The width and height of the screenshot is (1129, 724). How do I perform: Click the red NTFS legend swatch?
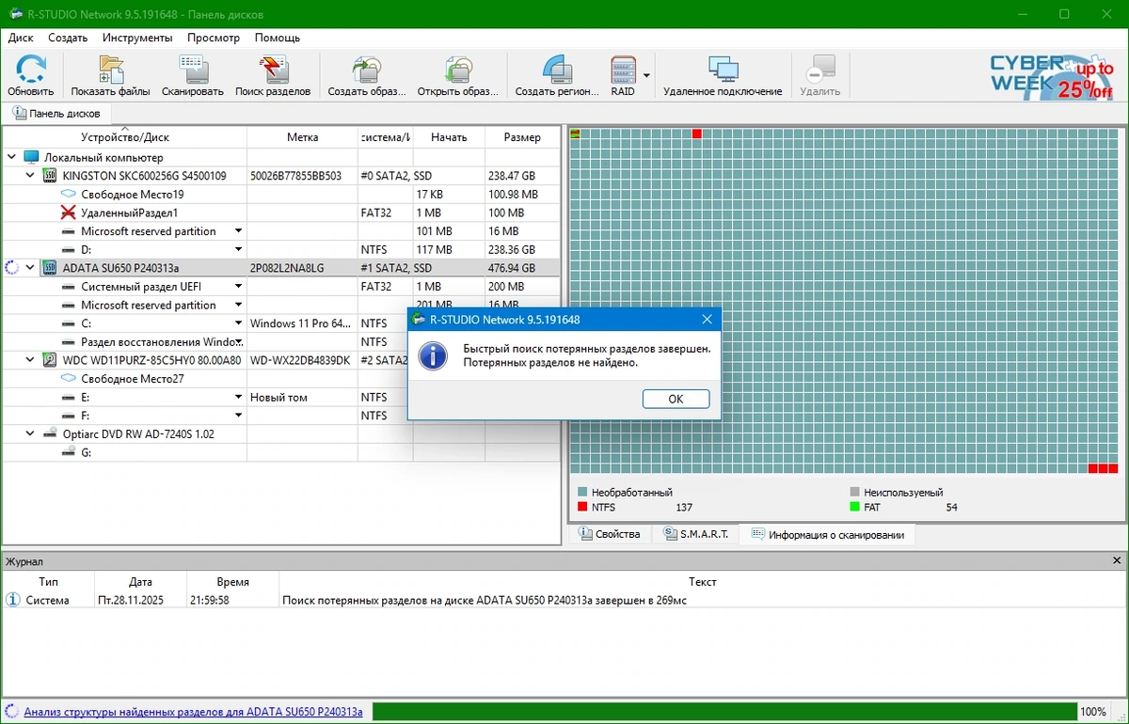click(582, 508)
